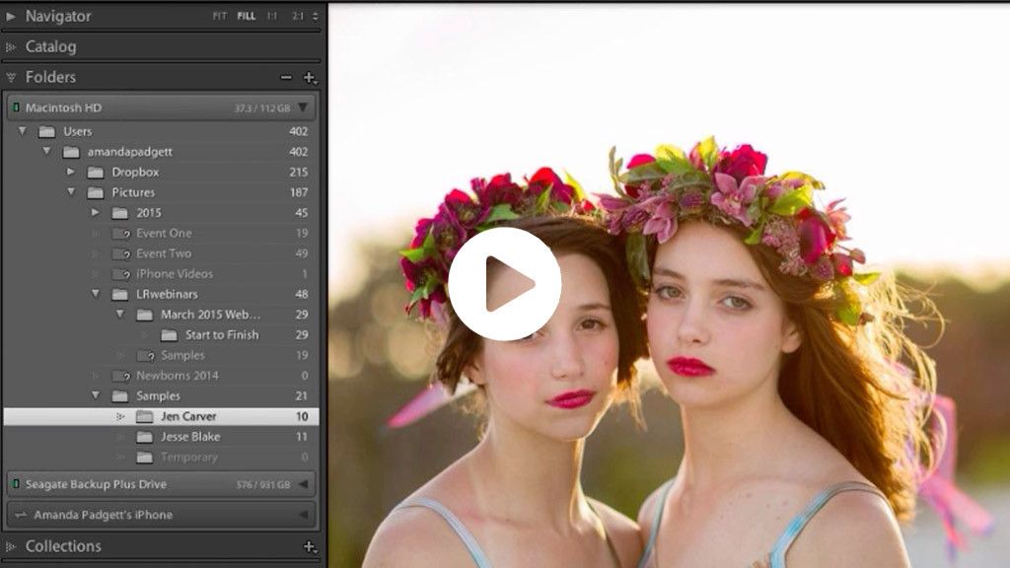Select the missing Event Two folder

coord(161,253)
